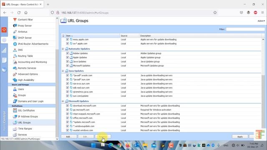Go back in browser history

5,12
